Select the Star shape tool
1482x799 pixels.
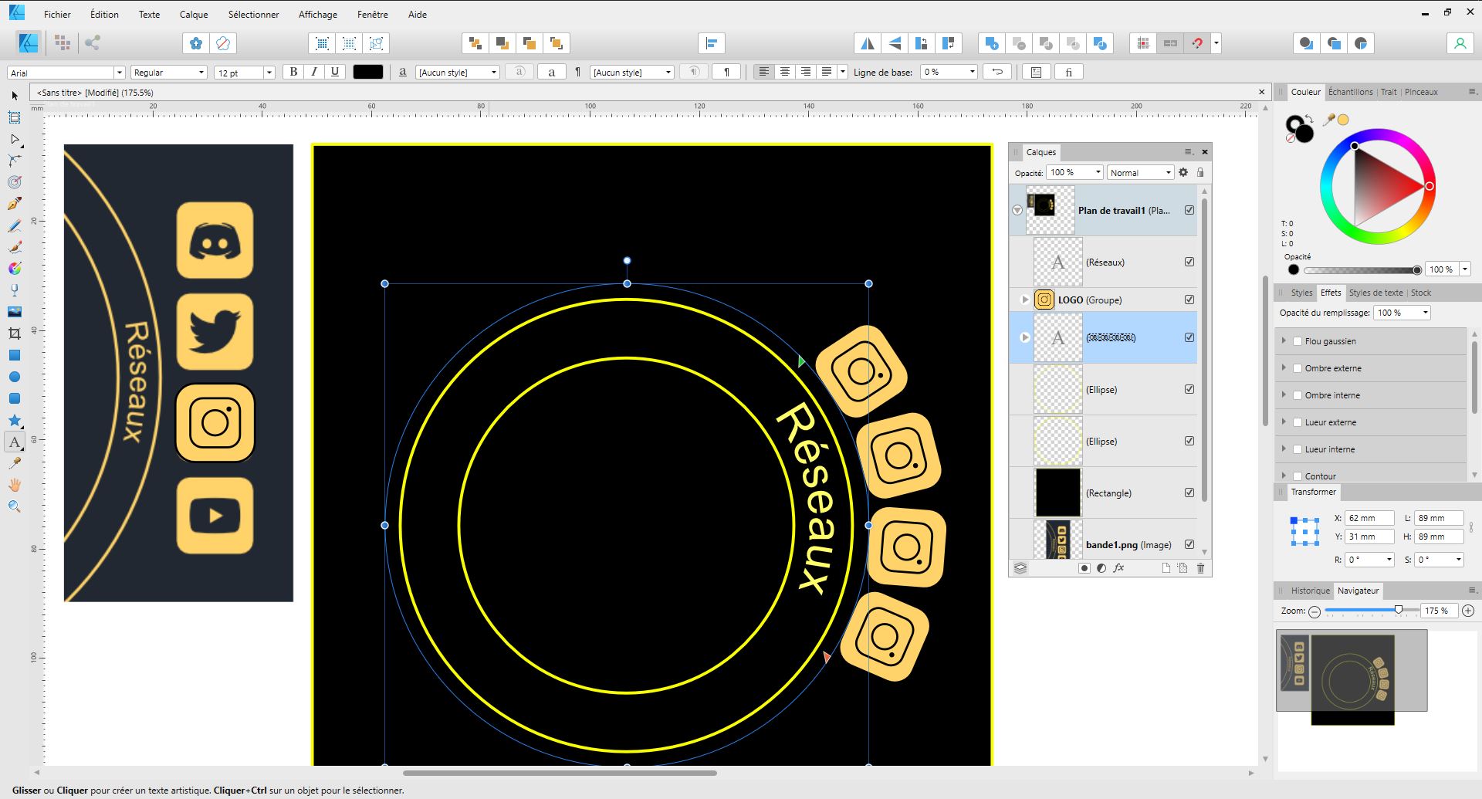[x=15, y=420]
